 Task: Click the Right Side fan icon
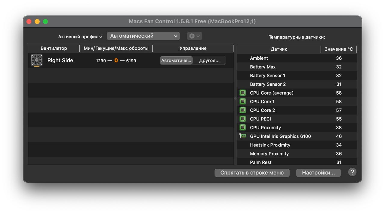[x=37, y=60]
